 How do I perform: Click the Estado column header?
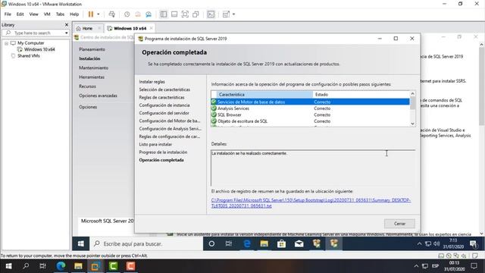(x=361, y=94)
